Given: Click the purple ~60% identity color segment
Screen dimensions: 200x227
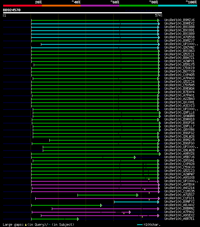Looking at the screenshot, I should (100, 6).
